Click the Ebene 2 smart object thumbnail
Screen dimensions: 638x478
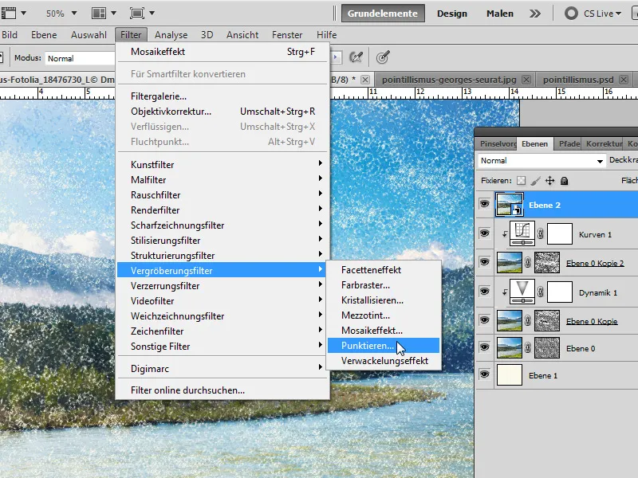click(510, 205)
